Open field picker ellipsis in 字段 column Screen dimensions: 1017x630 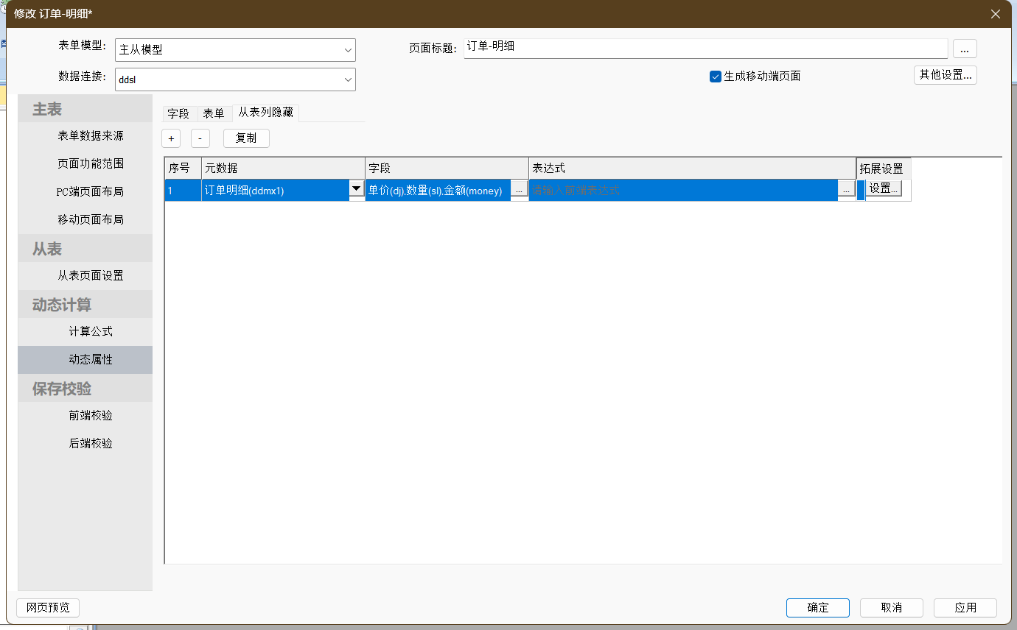tap(519, 190)
